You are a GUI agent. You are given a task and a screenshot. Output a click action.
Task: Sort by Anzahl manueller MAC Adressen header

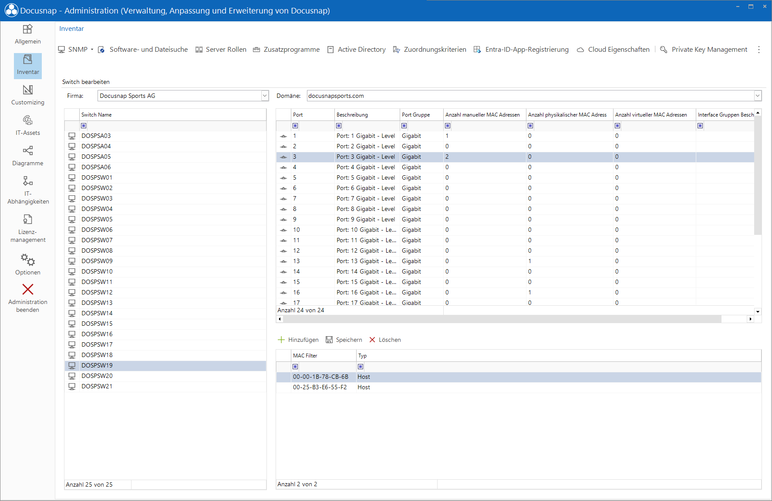click(485, 115)
